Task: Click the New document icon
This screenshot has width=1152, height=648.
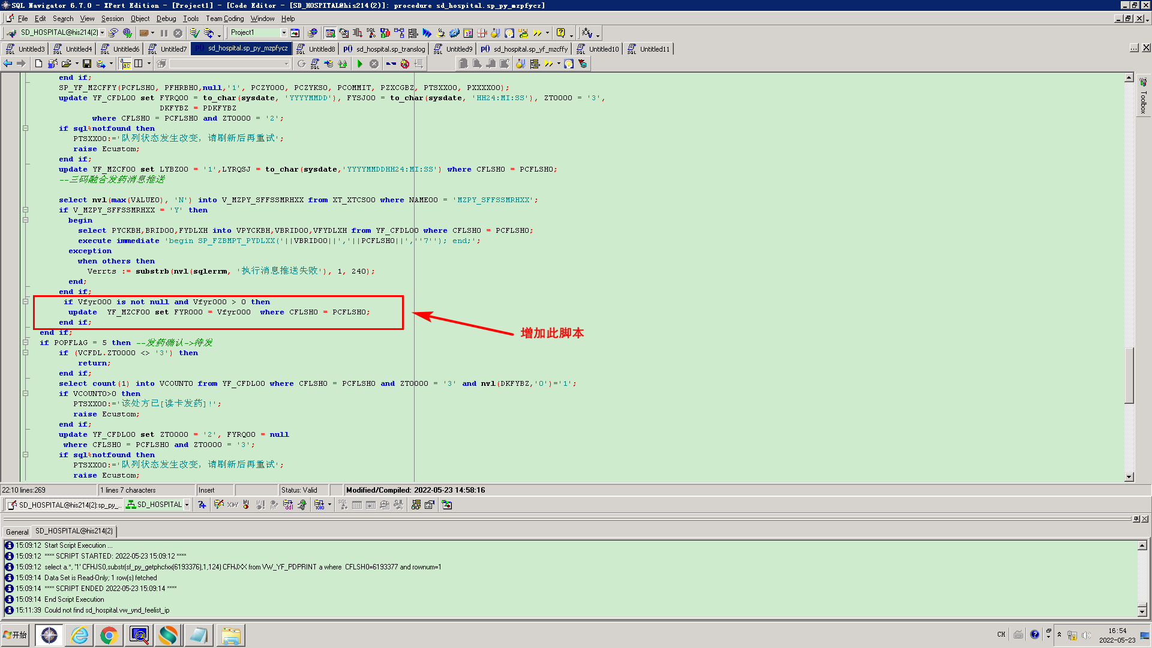Action: 38,64
